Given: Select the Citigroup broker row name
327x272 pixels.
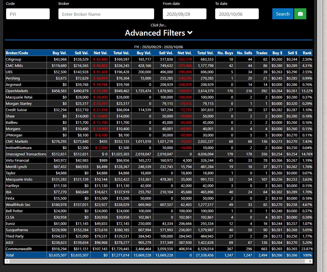Looking at the screenshot, I should [x=13, y=59].
